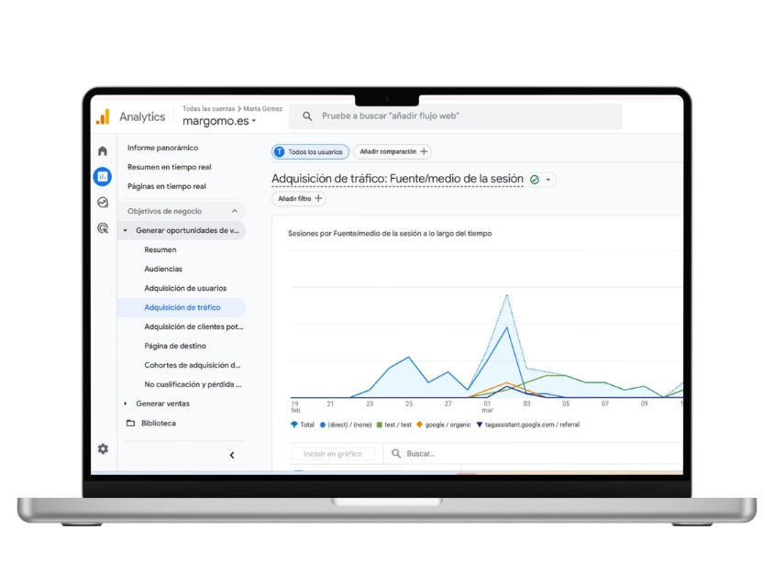Click the Google Analytics logo
Image resolution: width=774 pixels, height=585 pixels.
(103, 116)
